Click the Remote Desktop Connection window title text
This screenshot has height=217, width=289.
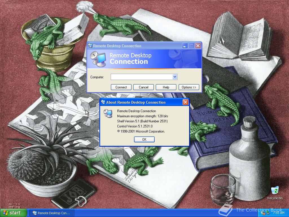pos(117,46)
